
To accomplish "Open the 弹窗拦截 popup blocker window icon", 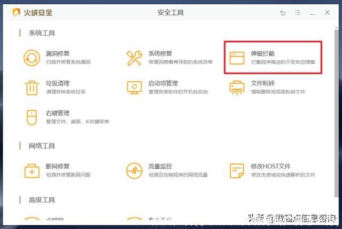I will 237,58.
